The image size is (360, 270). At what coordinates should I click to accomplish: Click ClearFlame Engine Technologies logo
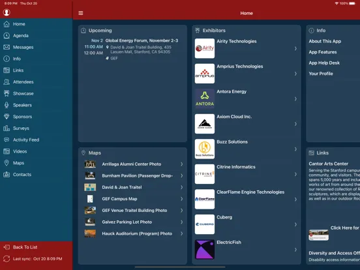point(205,200)
